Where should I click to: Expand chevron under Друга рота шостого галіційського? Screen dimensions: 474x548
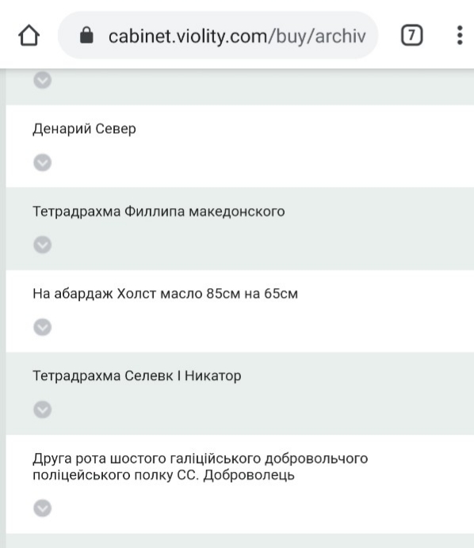coord(42,508)
